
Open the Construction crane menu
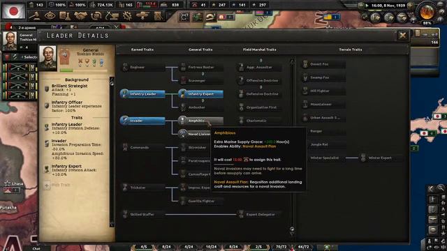coord(112,16)
